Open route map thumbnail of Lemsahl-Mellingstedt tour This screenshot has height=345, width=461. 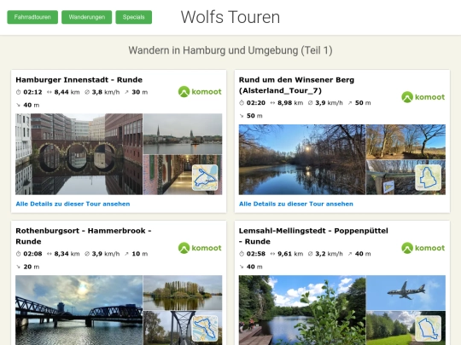tap(428, 328)
